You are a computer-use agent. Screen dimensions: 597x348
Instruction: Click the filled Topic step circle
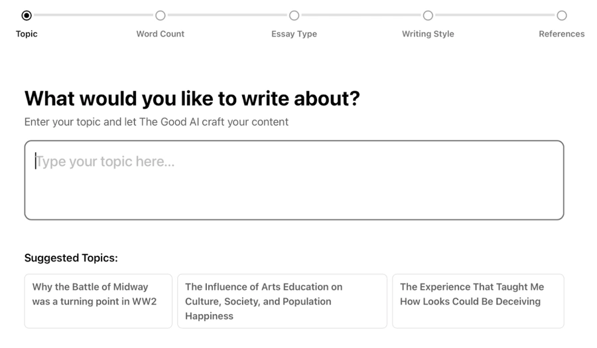[x=27, y=15]
